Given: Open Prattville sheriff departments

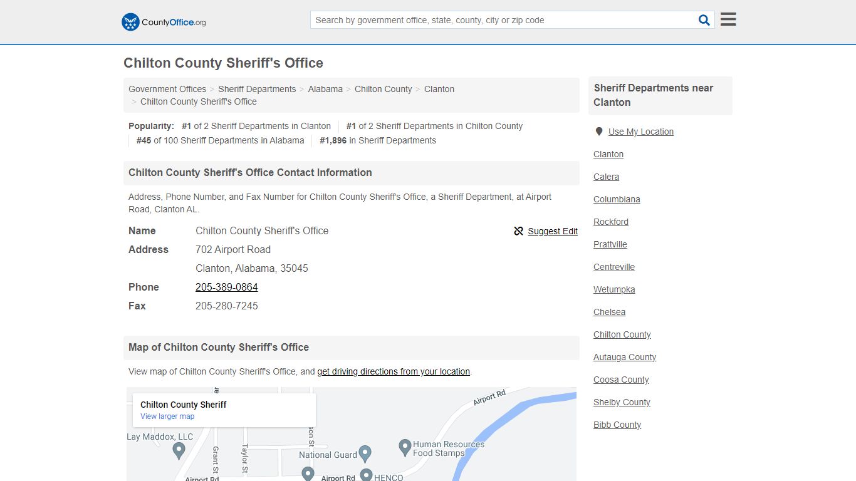Looking at the screenshot, I should click(x=610, y=244).
